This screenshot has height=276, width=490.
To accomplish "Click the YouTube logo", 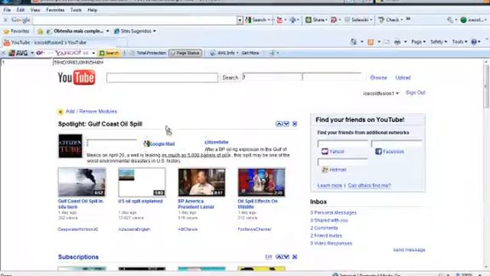I will pos(77,77).
